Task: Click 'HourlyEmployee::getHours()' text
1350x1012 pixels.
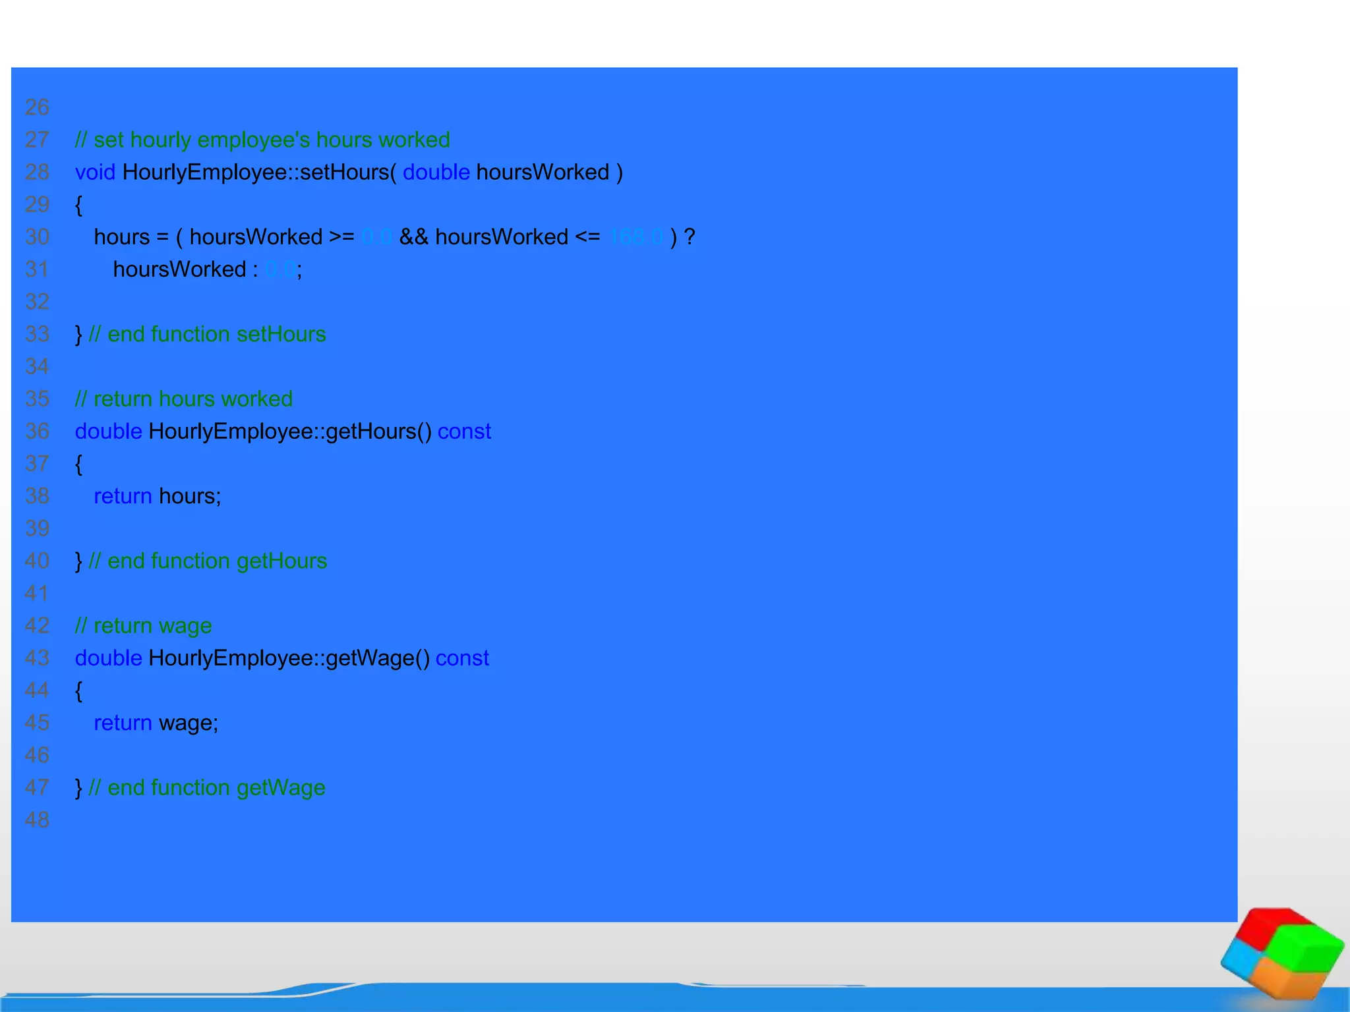Action: pyautogui.click(x=290, y=431)
